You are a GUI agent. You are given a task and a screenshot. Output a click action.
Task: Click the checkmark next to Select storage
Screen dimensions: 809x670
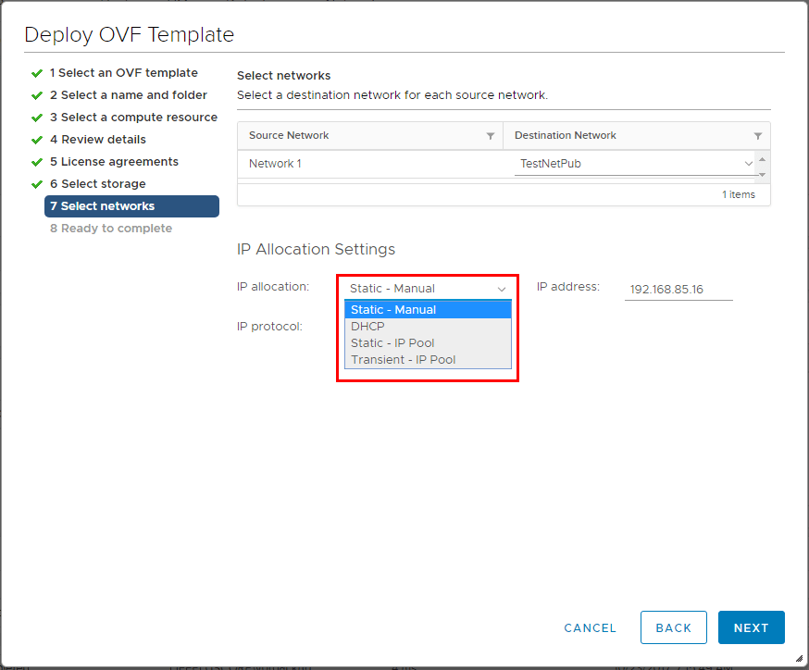(37, 184)
